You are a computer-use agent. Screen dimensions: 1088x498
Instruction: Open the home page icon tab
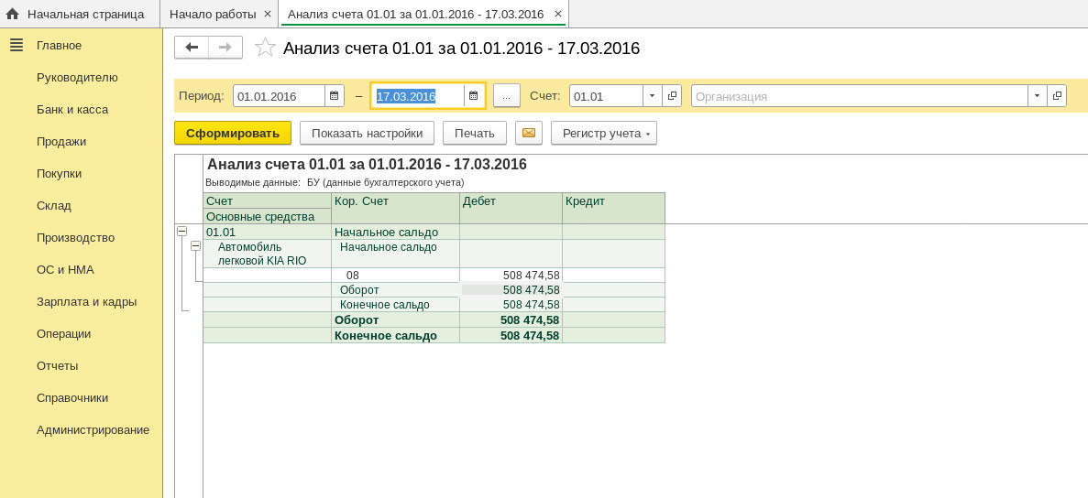click(x=12, y=14)
